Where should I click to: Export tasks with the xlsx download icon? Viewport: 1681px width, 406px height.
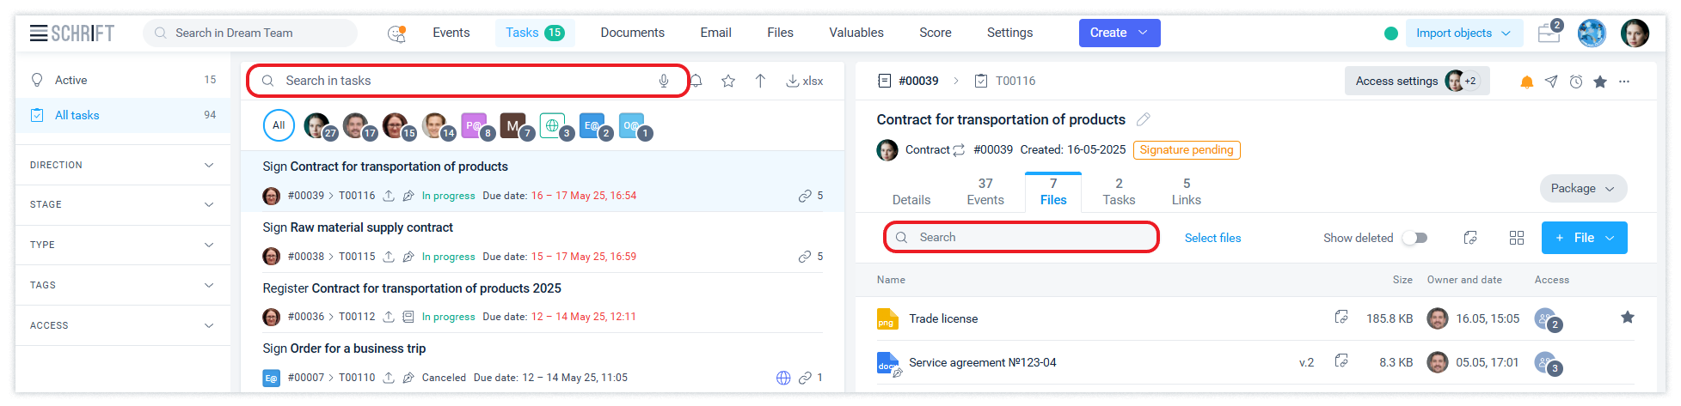coord(804,81)
